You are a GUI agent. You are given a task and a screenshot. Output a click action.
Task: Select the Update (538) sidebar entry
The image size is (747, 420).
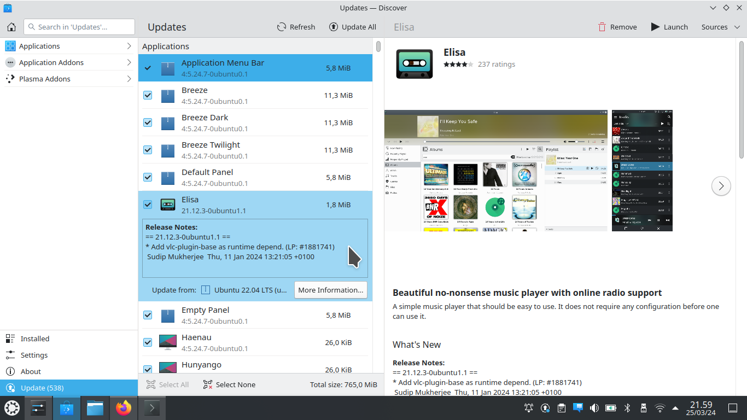[x=69, y=388]
